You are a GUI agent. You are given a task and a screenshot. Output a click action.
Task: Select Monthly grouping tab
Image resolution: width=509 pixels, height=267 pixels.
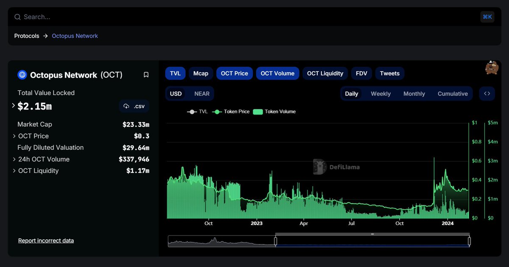(414, 94)
